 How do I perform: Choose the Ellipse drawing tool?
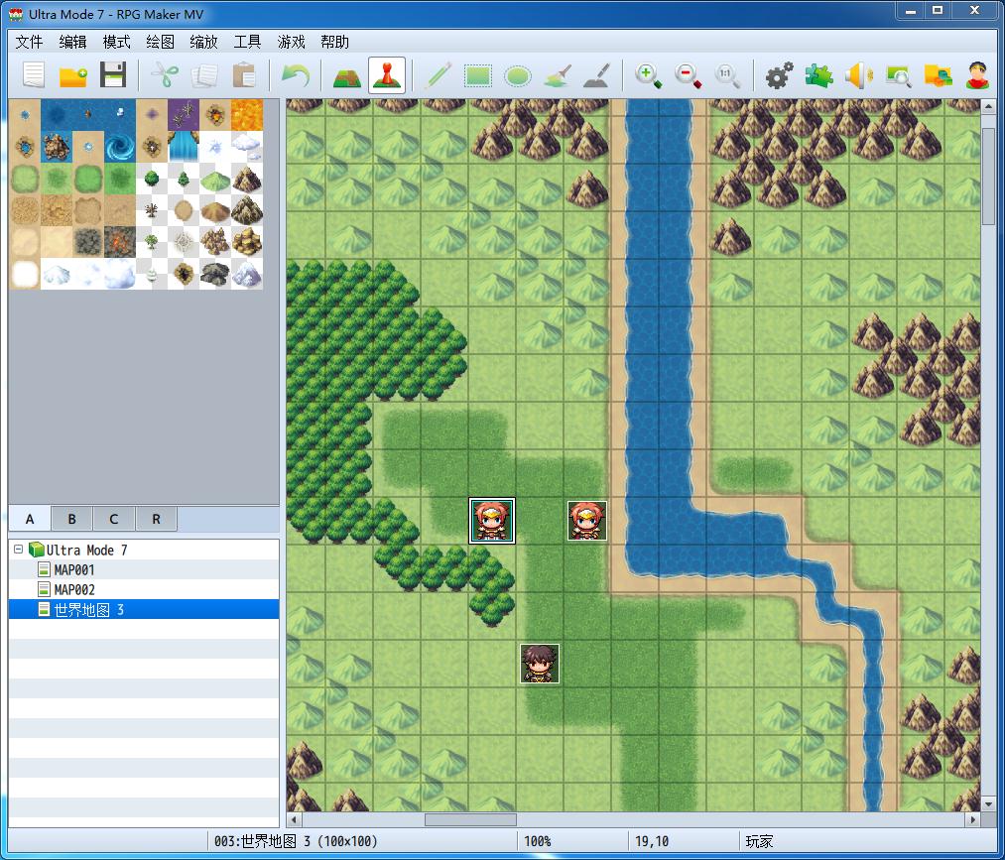tap(517, 75)
